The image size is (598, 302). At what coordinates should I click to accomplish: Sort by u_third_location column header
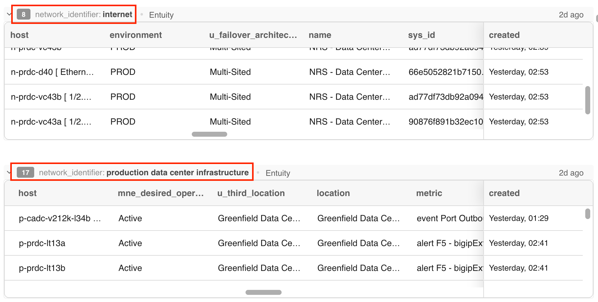coord(251,193)
